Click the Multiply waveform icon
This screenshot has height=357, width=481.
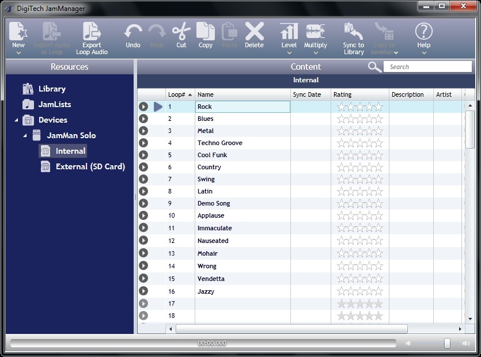point(315,31)
